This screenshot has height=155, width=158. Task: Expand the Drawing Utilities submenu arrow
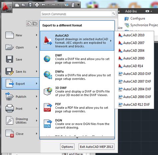(x=37, y=121)
